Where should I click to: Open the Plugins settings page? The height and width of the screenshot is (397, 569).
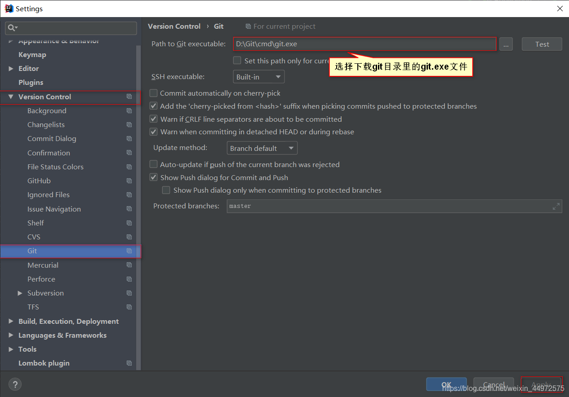pyautogui.click(x=31, y=82)
